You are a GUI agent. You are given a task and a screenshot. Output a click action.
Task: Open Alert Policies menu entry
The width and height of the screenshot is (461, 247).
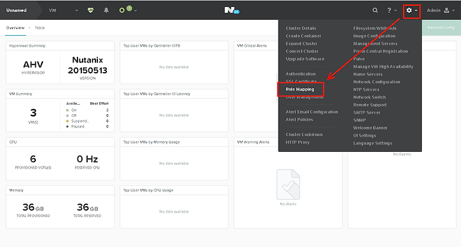coord(299,119)
